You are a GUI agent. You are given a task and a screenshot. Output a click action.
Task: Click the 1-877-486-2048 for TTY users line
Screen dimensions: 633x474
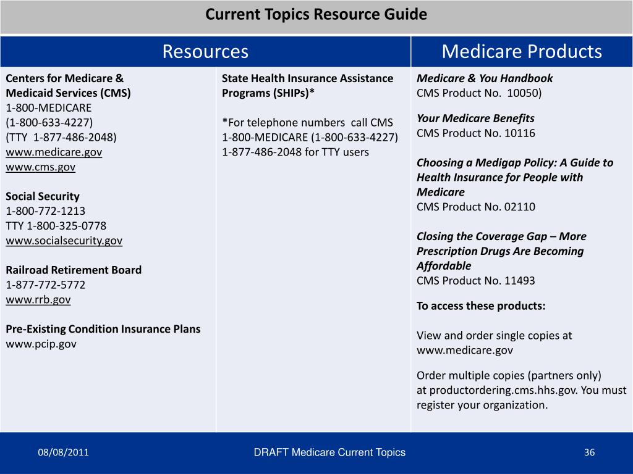[295, 152]
